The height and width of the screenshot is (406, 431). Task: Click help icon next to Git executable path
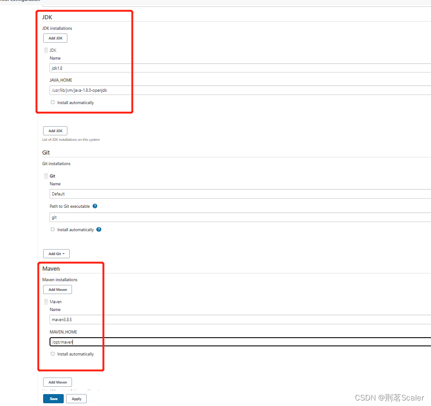coord(95,206)
